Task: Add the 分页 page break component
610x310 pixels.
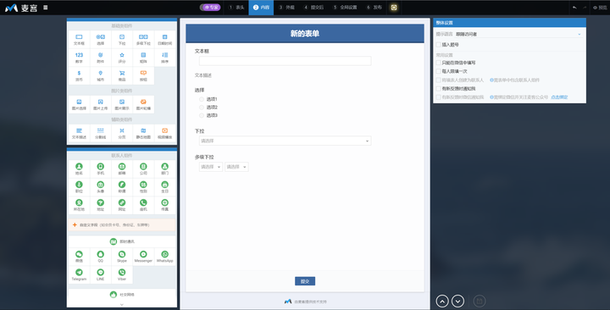Action: tap(122, 133)
